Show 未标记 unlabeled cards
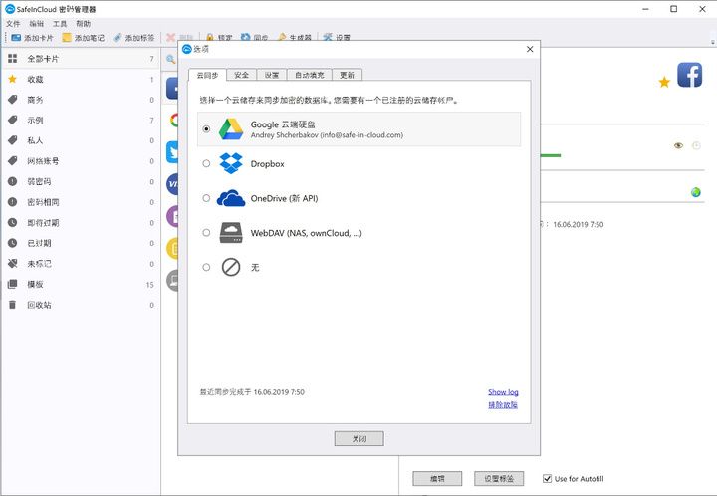 click(81, 264)
